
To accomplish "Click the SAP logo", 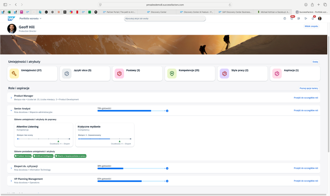I will (x=12, y=18).
